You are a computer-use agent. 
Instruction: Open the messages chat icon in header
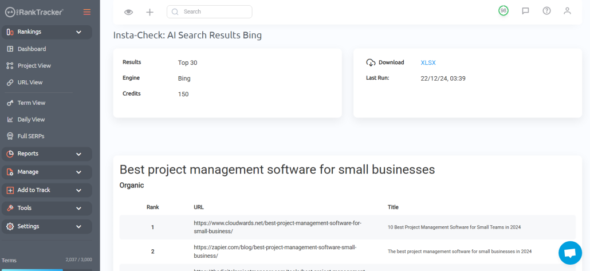[525, 11]
